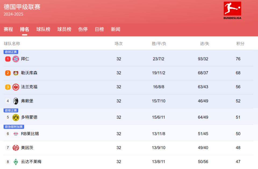Click the Frankfurt (法兰克福) eagle crest
Screen dimensions: 258x169
click(x=16, y=87)
